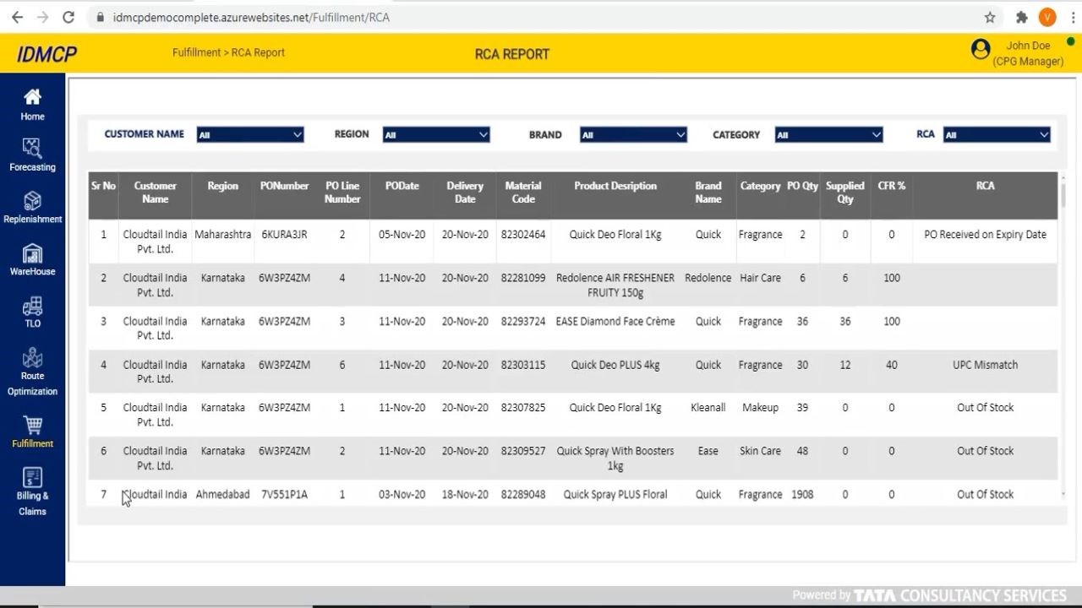Open the Chrome profile avatar
This screenshot has height=608, width=1082.
coord(1047,17)
